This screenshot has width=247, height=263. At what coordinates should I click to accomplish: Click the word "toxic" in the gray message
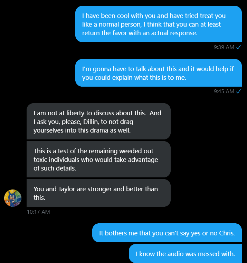point(41,160)
